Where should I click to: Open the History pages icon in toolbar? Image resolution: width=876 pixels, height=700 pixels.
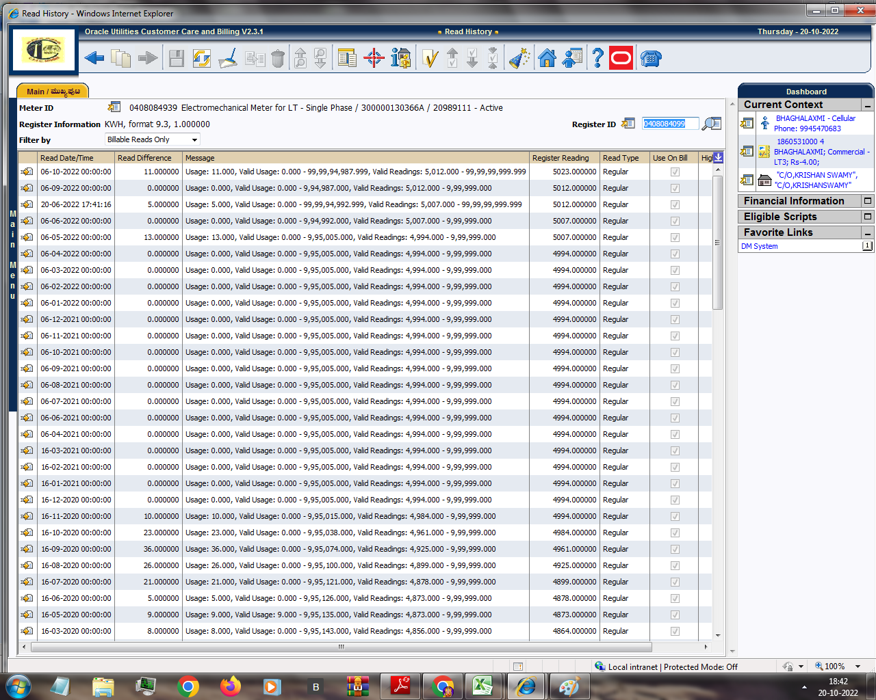(121, 59)
